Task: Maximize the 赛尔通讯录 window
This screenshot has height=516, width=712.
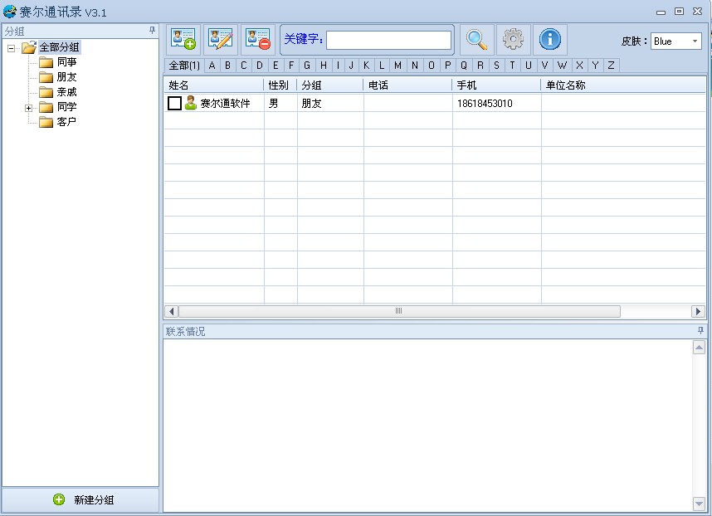Action: coord(680,12)
